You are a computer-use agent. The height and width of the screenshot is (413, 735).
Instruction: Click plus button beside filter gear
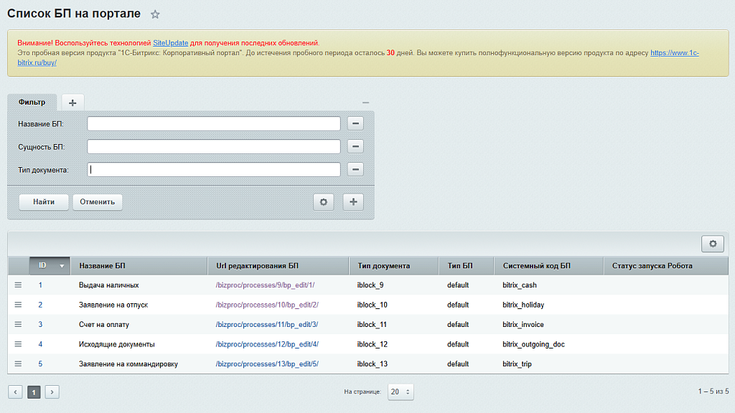[352, 202]
